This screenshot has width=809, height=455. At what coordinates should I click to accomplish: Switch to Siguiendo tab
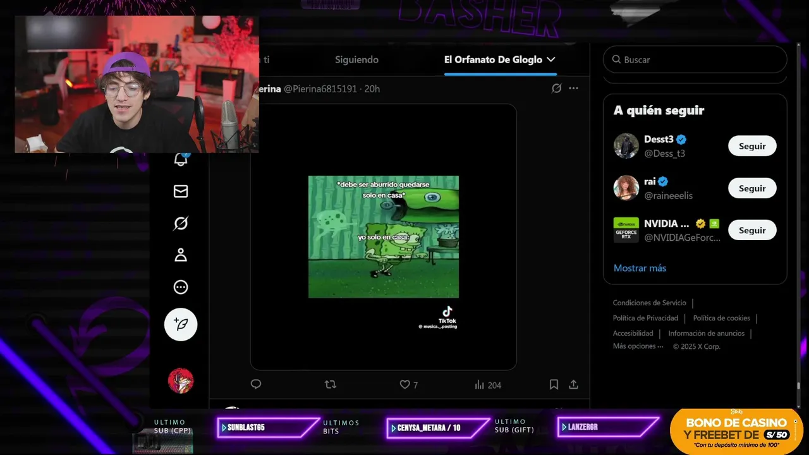[356, 59]
